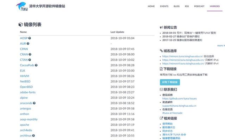Open the NetBSD mirror link
This screenshot has width=225, height=140.
(25, 81)
